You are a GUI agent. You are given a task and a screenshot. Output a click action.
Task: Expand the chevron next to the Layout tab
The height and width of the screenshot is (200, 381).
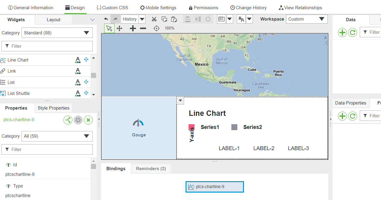pos(92,20)
